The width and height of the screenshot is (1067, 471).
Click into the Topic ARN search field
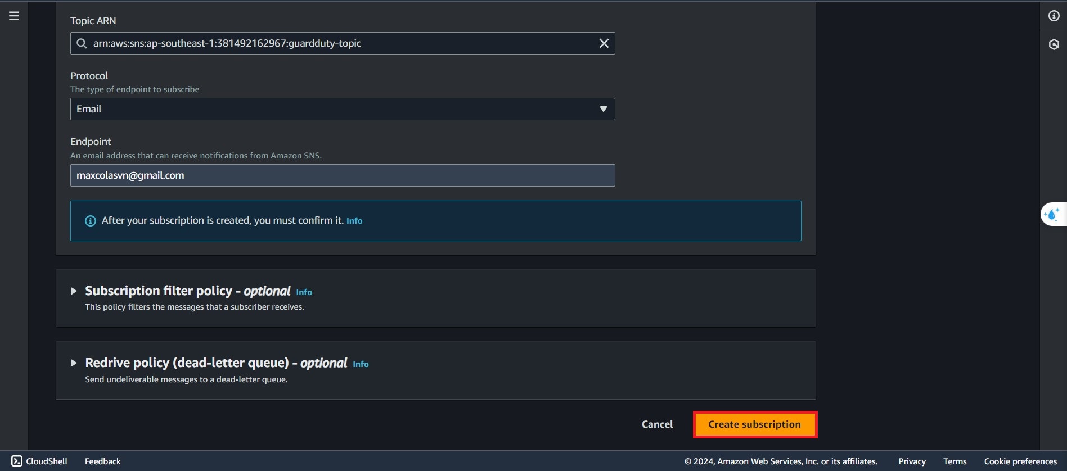337,43
